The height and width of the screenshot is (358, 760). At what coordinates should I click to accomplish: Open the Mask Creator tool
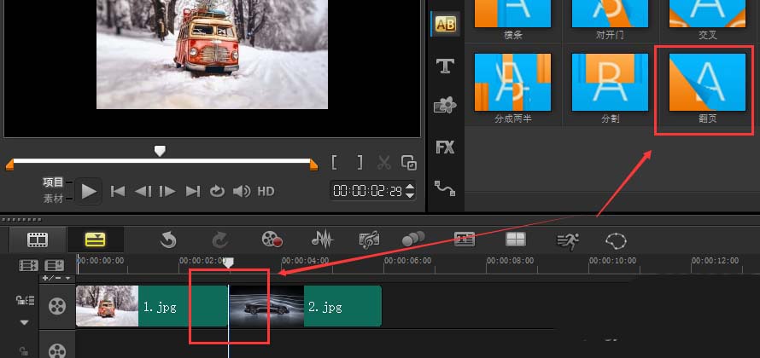[616, 240]
